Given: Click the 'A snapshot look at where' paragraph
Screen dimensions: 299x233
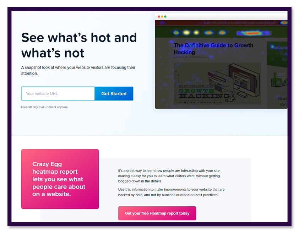Looking at the screenshot, I should coord(78,70).
